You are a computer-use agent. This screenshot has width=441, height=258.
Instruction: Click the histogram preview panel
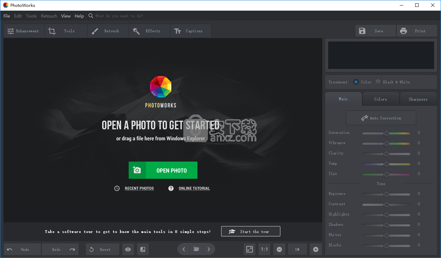tap(381, 55)
